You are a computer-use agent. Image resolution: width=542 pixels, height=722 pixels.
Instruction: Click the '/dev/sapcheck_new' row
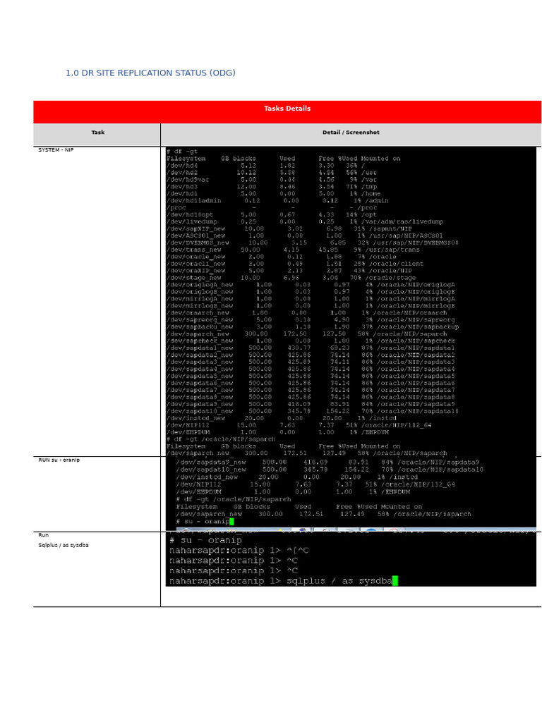pos(311,341)
